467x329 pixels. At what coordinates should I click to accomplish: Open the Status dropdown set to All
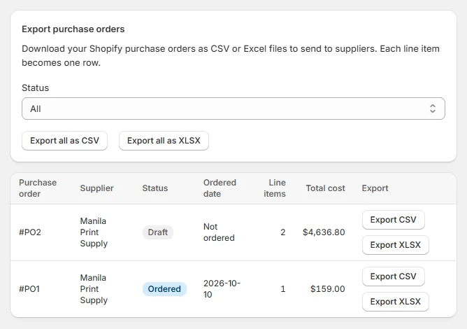tap(233, 108)
